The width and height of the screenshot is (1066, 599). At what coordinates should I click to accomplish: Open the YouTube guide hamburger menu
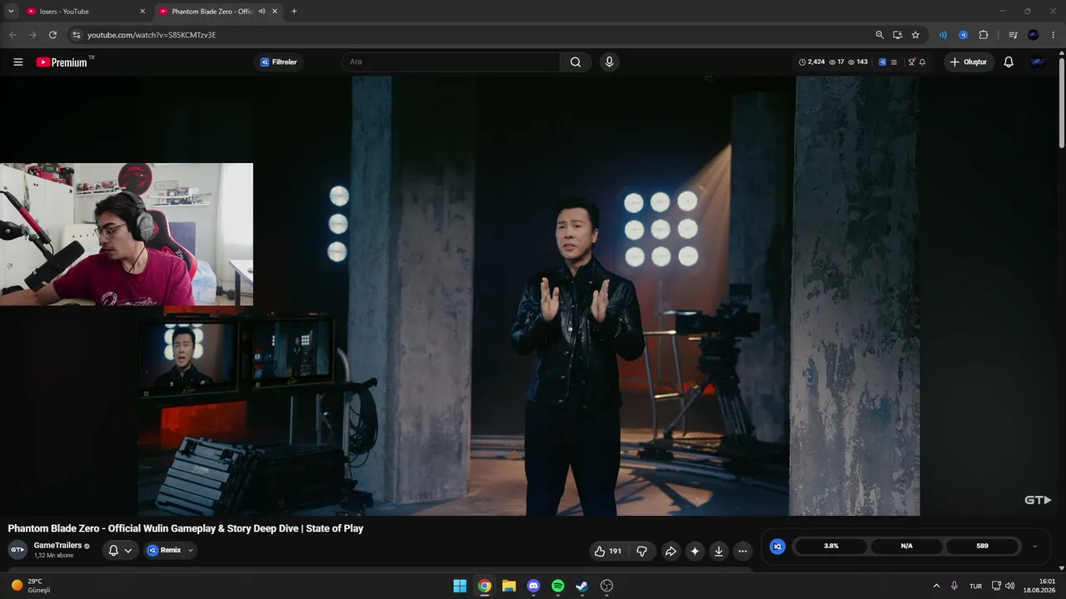18,62
